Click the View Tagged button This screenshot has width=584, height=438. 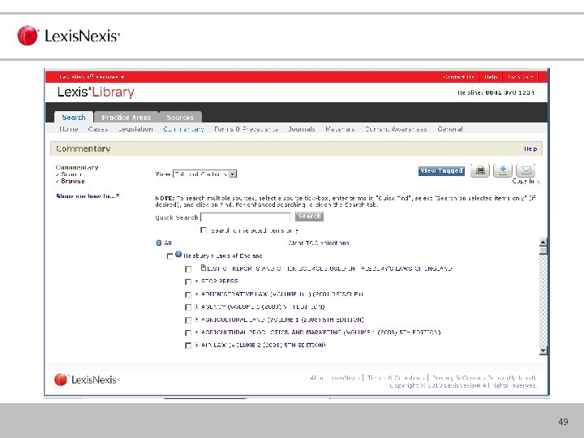(x=441, y=171)
